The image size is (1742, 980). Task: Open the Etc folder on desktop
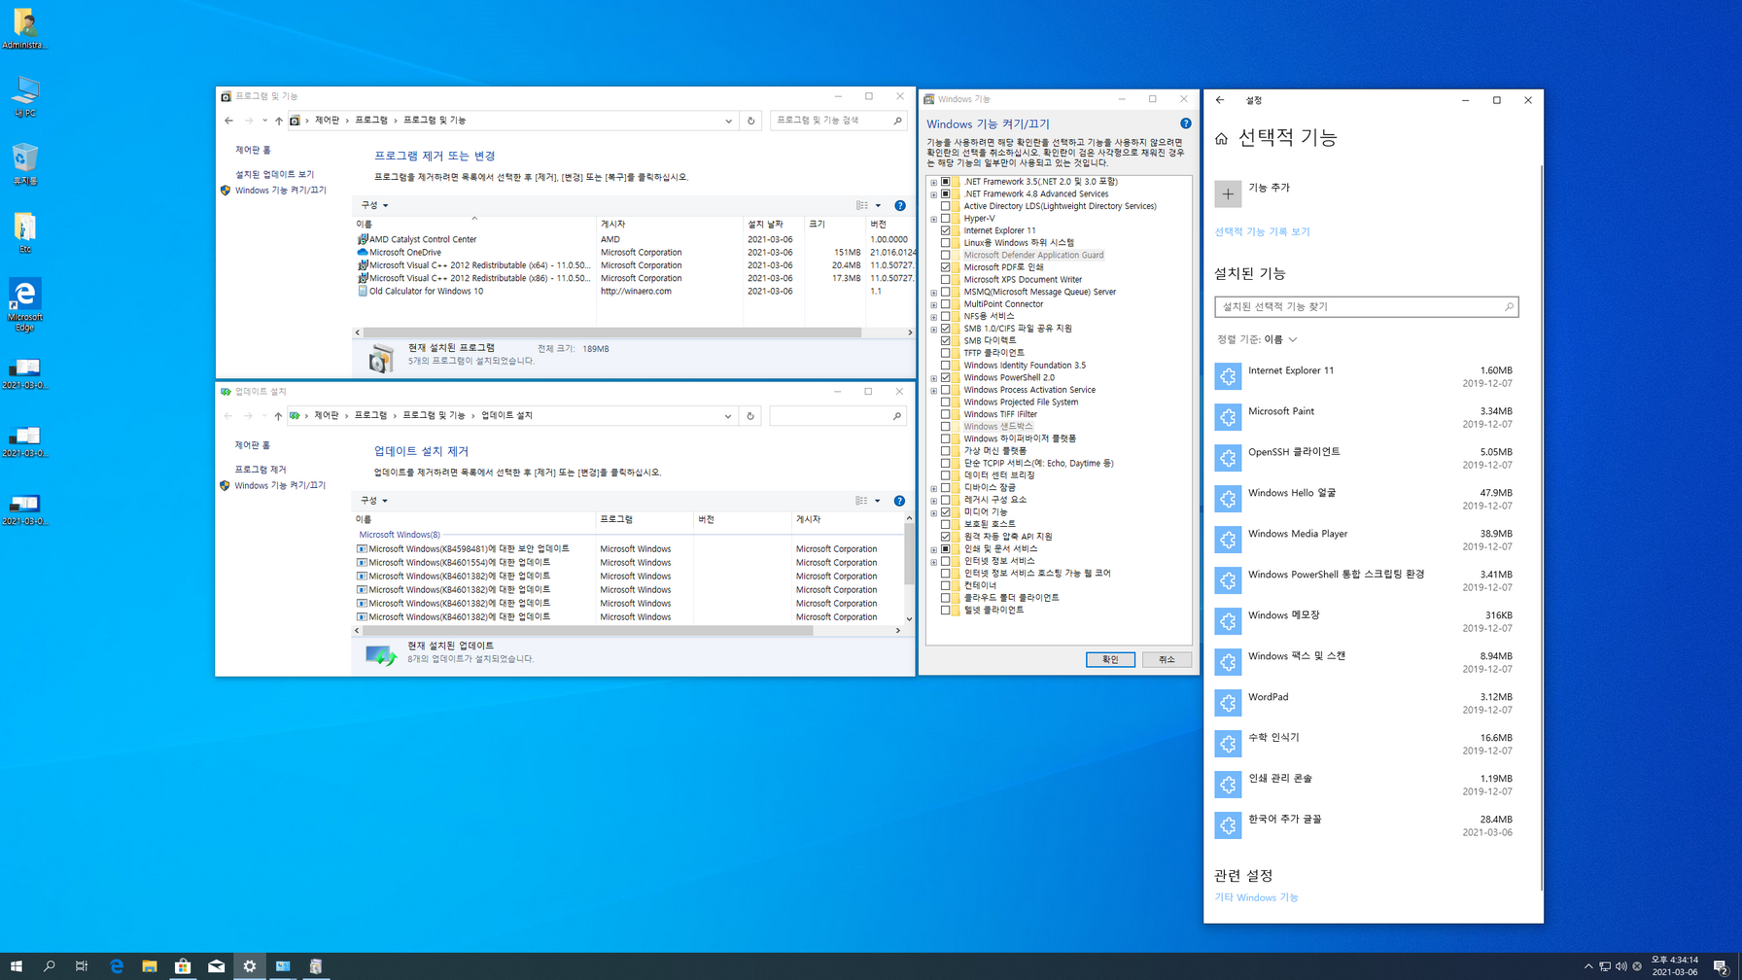pyautogui.click(x=25, y=233)
